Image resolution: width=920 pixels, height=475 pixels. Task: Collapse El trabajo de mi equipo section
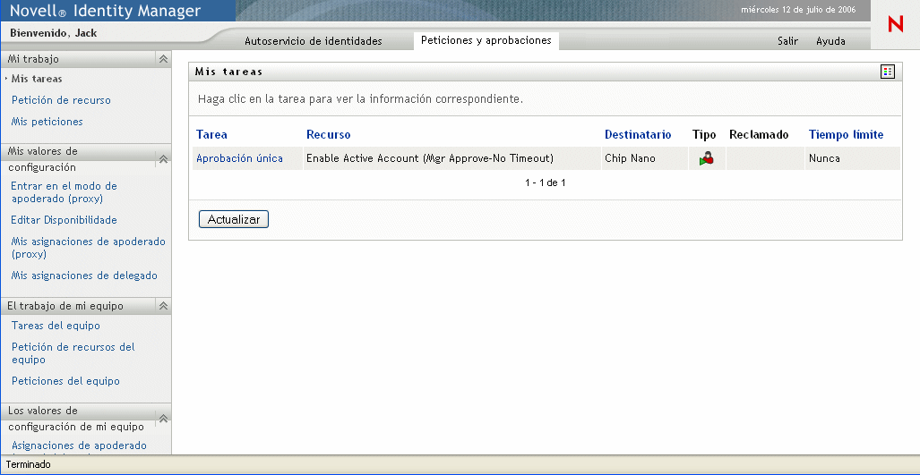tap(164, 306)
